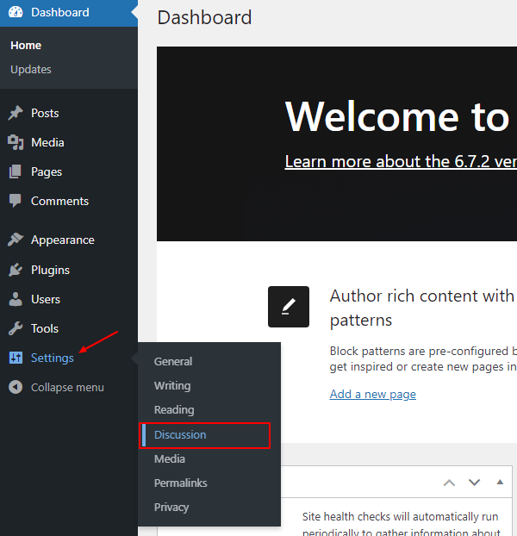517x536 pixels.
Task: Open Updates under Dashboard
Action: [31, 70]
